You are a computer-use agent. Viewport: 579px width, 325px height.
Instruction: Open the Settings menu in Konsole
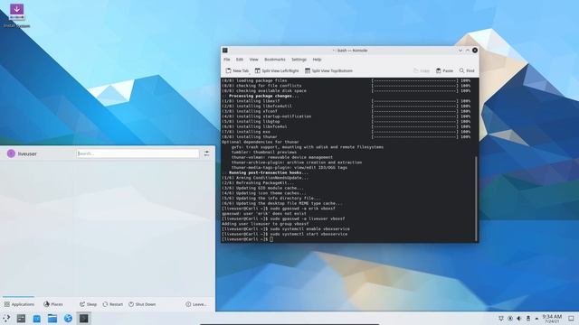tap(299, 60)
